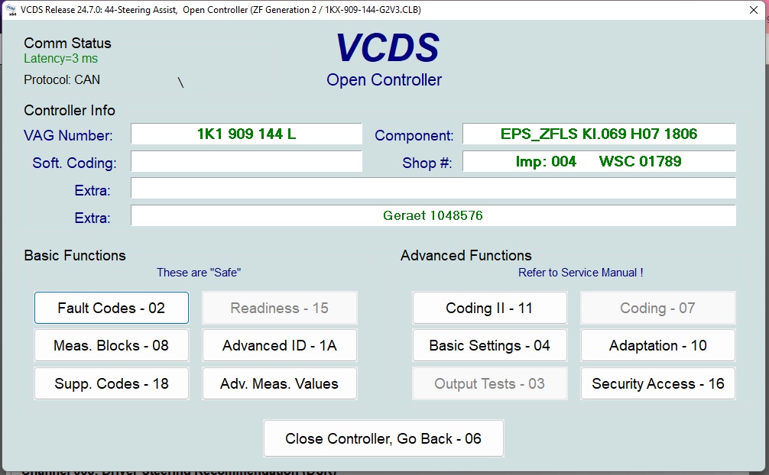Click the Basic Functions heading
Screen dimensions: 769x475
[75, 255]
